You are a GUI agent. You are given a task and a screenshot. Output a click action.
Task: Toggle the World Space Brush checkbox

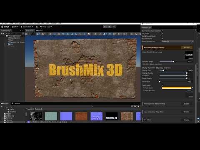pyautogui.click(x=162, y=36)
